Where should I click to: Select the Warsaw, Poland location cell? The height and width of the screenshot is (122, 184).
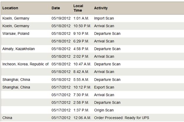pyautogui.click(x=16, y=34)
